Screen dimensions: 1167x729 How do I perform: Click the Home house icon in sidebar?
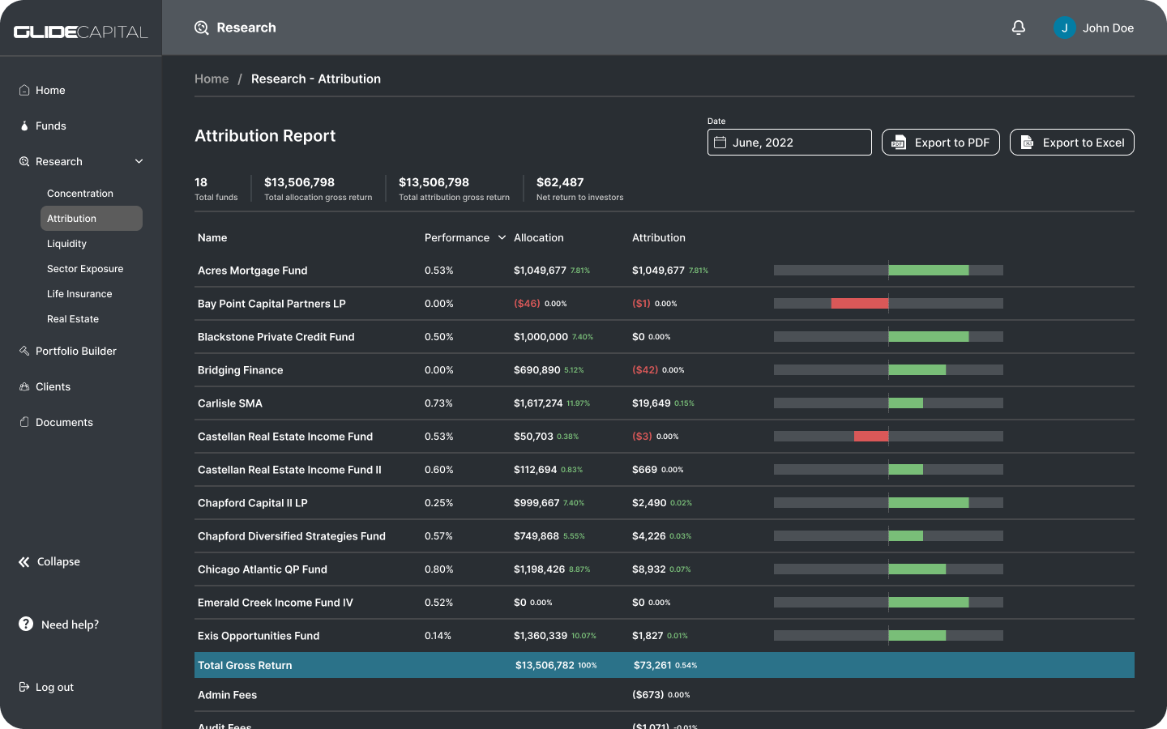coord(24,90)
